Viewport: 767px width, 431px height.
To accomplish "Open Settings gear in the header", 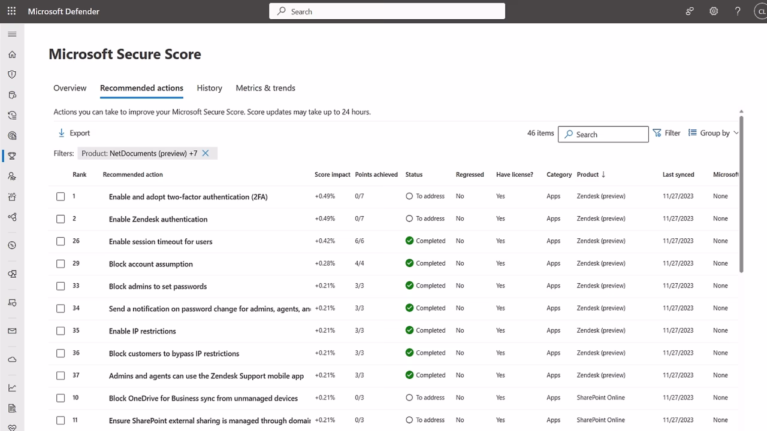I will pyautogui.click(x=714, y=11).
